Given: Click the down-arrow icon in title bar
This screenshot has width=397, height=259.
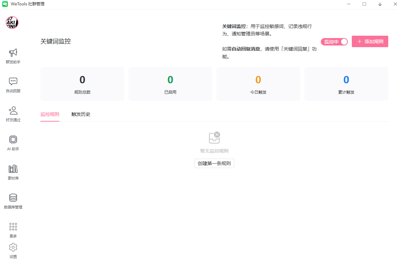Looking at the screenshot, I should tap(380, 4).
